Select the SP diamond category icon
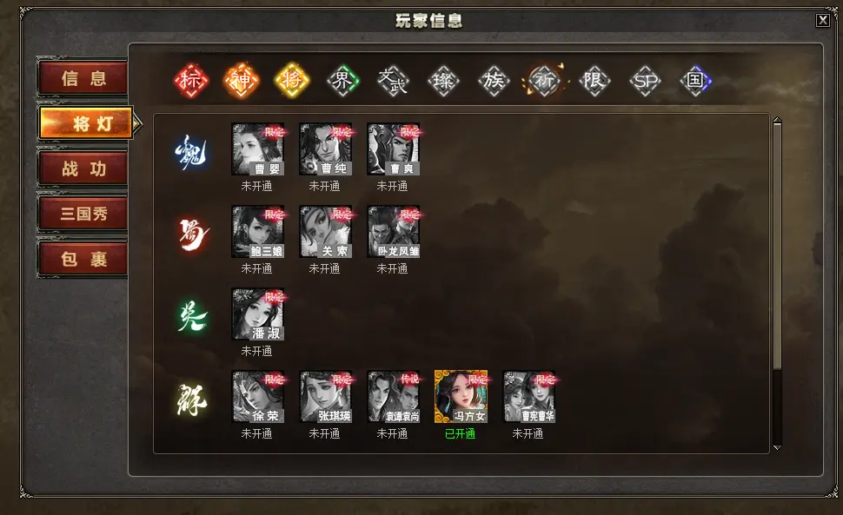Screen dimensions: 843x515 pyautogui.click(x=645, y=81)
